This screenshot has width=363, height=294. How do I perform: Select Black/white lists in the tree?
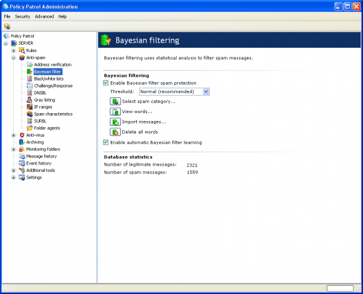tap(48, 79)
